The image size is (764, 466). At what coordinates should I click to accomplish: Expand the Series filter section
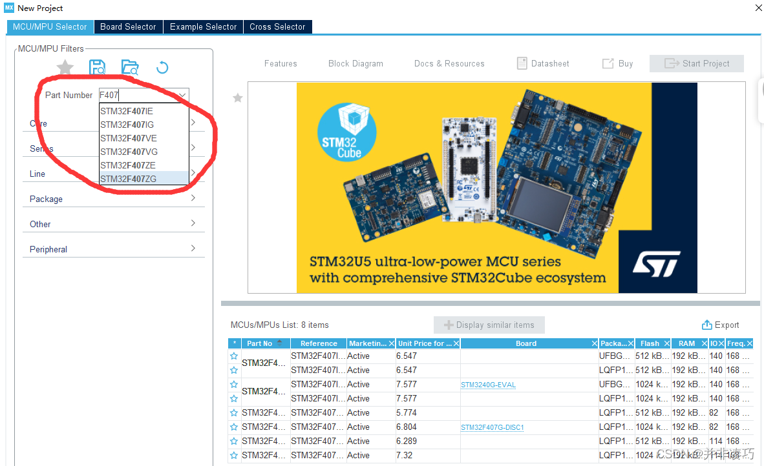[193, 147]
